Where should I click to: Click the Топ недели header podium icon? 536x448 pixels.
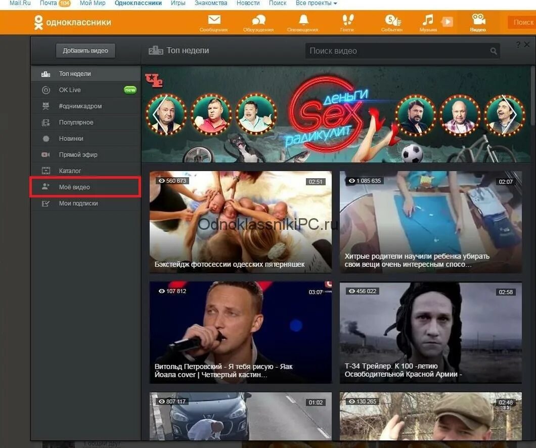(156, 51)
